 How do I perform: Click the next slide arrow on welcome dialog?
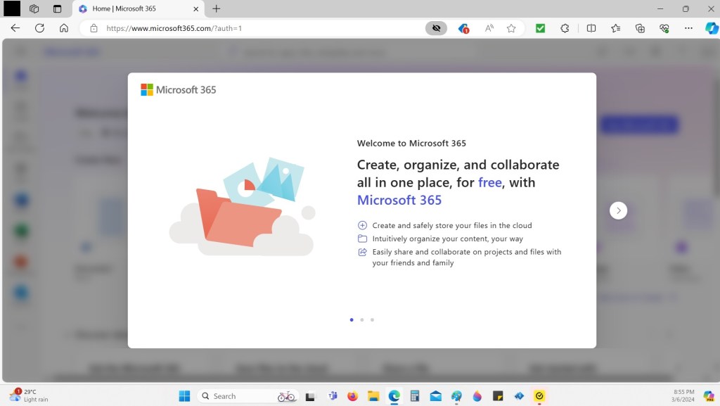tap(618, 210)
